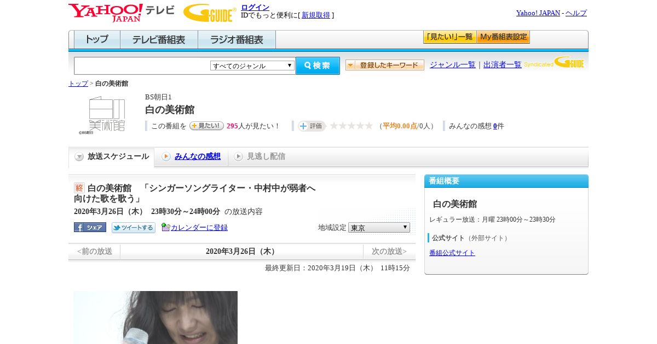Click the calendar icon beside カレンダーに登録

(x=166, y=227)
